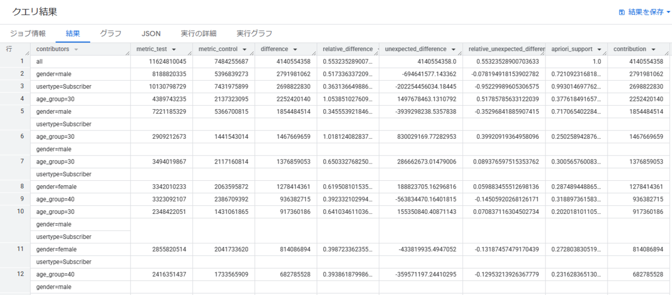Select the 結果 tab
672x295 pixels.
click(x=73, y=34)
